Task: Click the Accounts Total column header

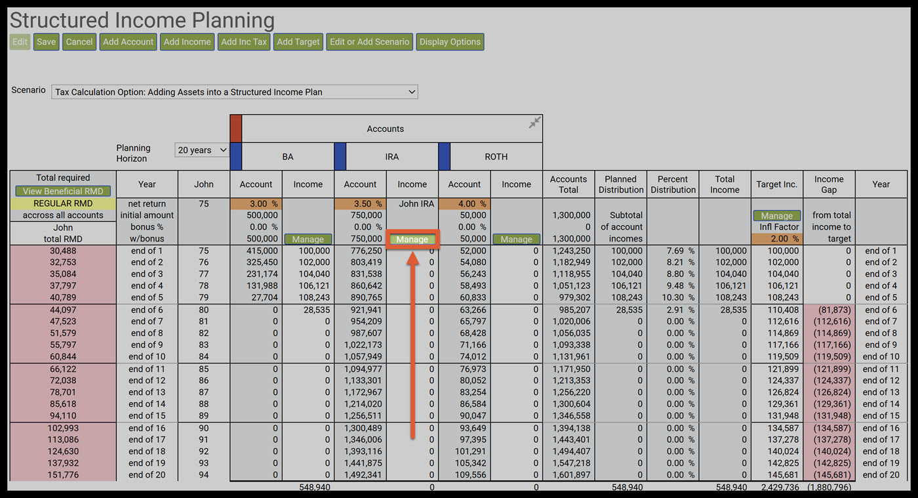Action: coord(569,184)
